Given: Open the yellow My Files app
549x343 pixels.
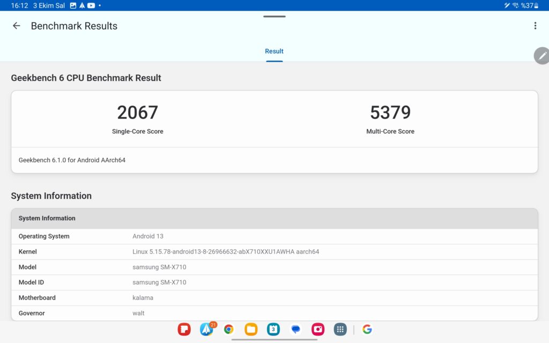Looking at the screenshot, I should 251,330.
